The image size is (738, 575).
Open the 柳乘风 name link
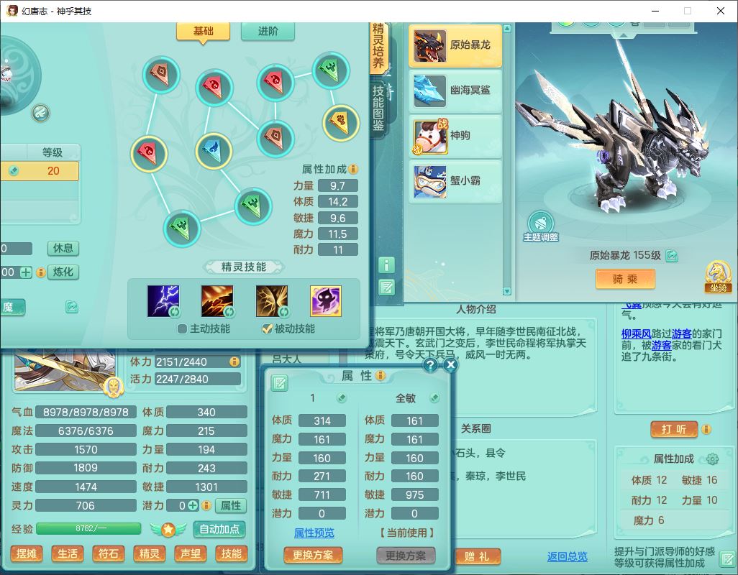(636, 333)
